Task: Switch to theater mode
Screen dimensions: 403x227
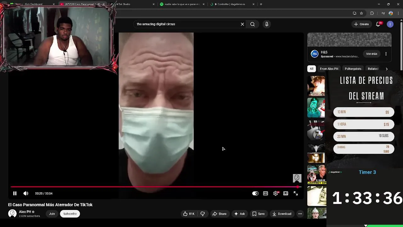Action: click(x=286, y=193)
